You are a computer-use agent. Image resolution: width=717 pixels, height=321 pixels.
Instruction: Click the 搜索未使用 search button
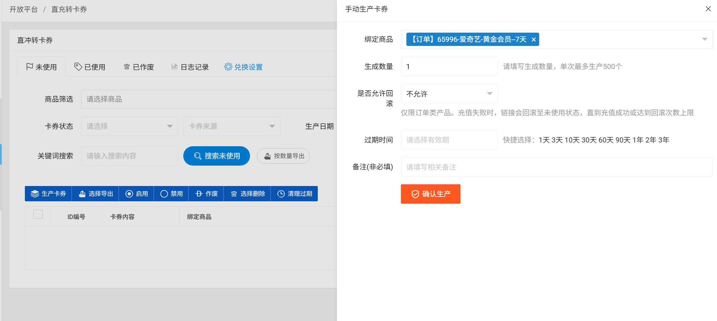pos(217,156)
